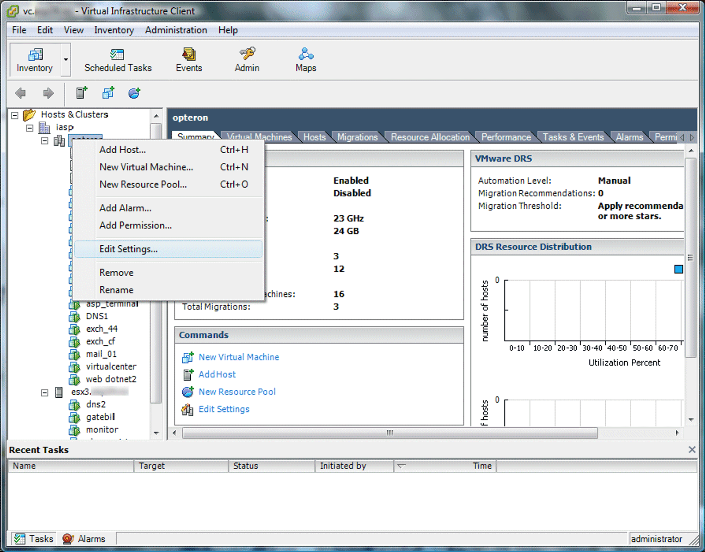Image resolution: width=705 pixels, height=552 pixels.
Task: Open the Maps view
Action: coord(306,61)
